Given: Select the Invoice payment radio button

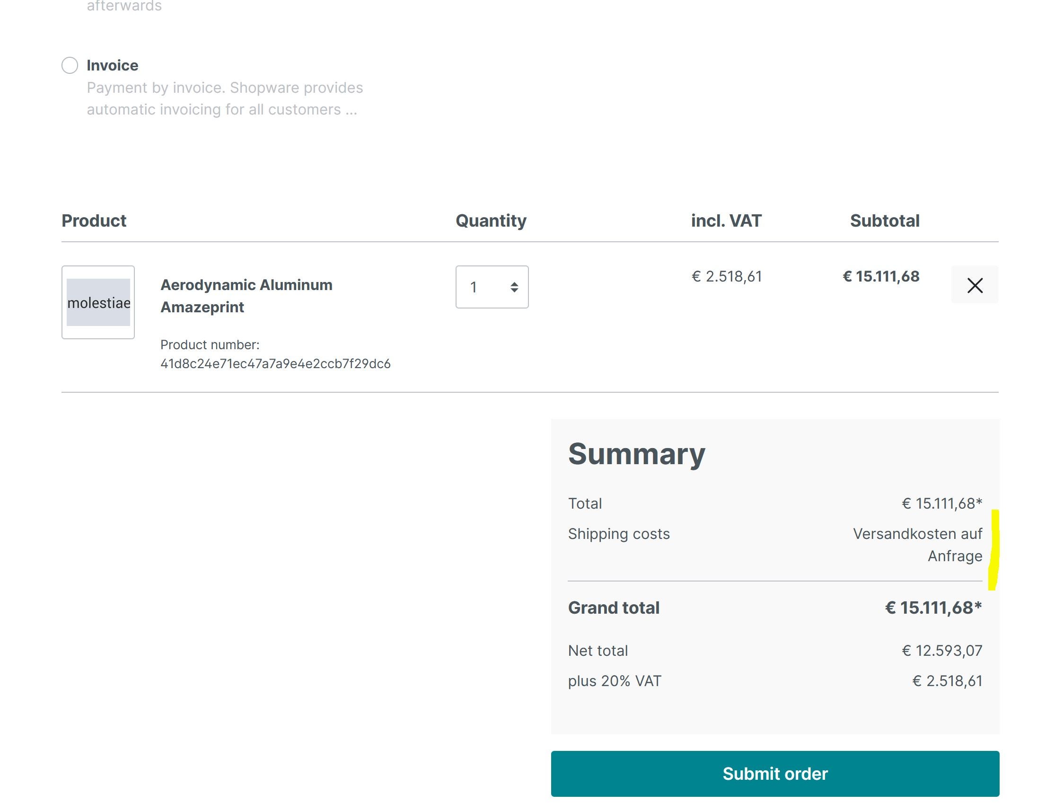Looking at the screenshot, I should (x=70, y=65).
